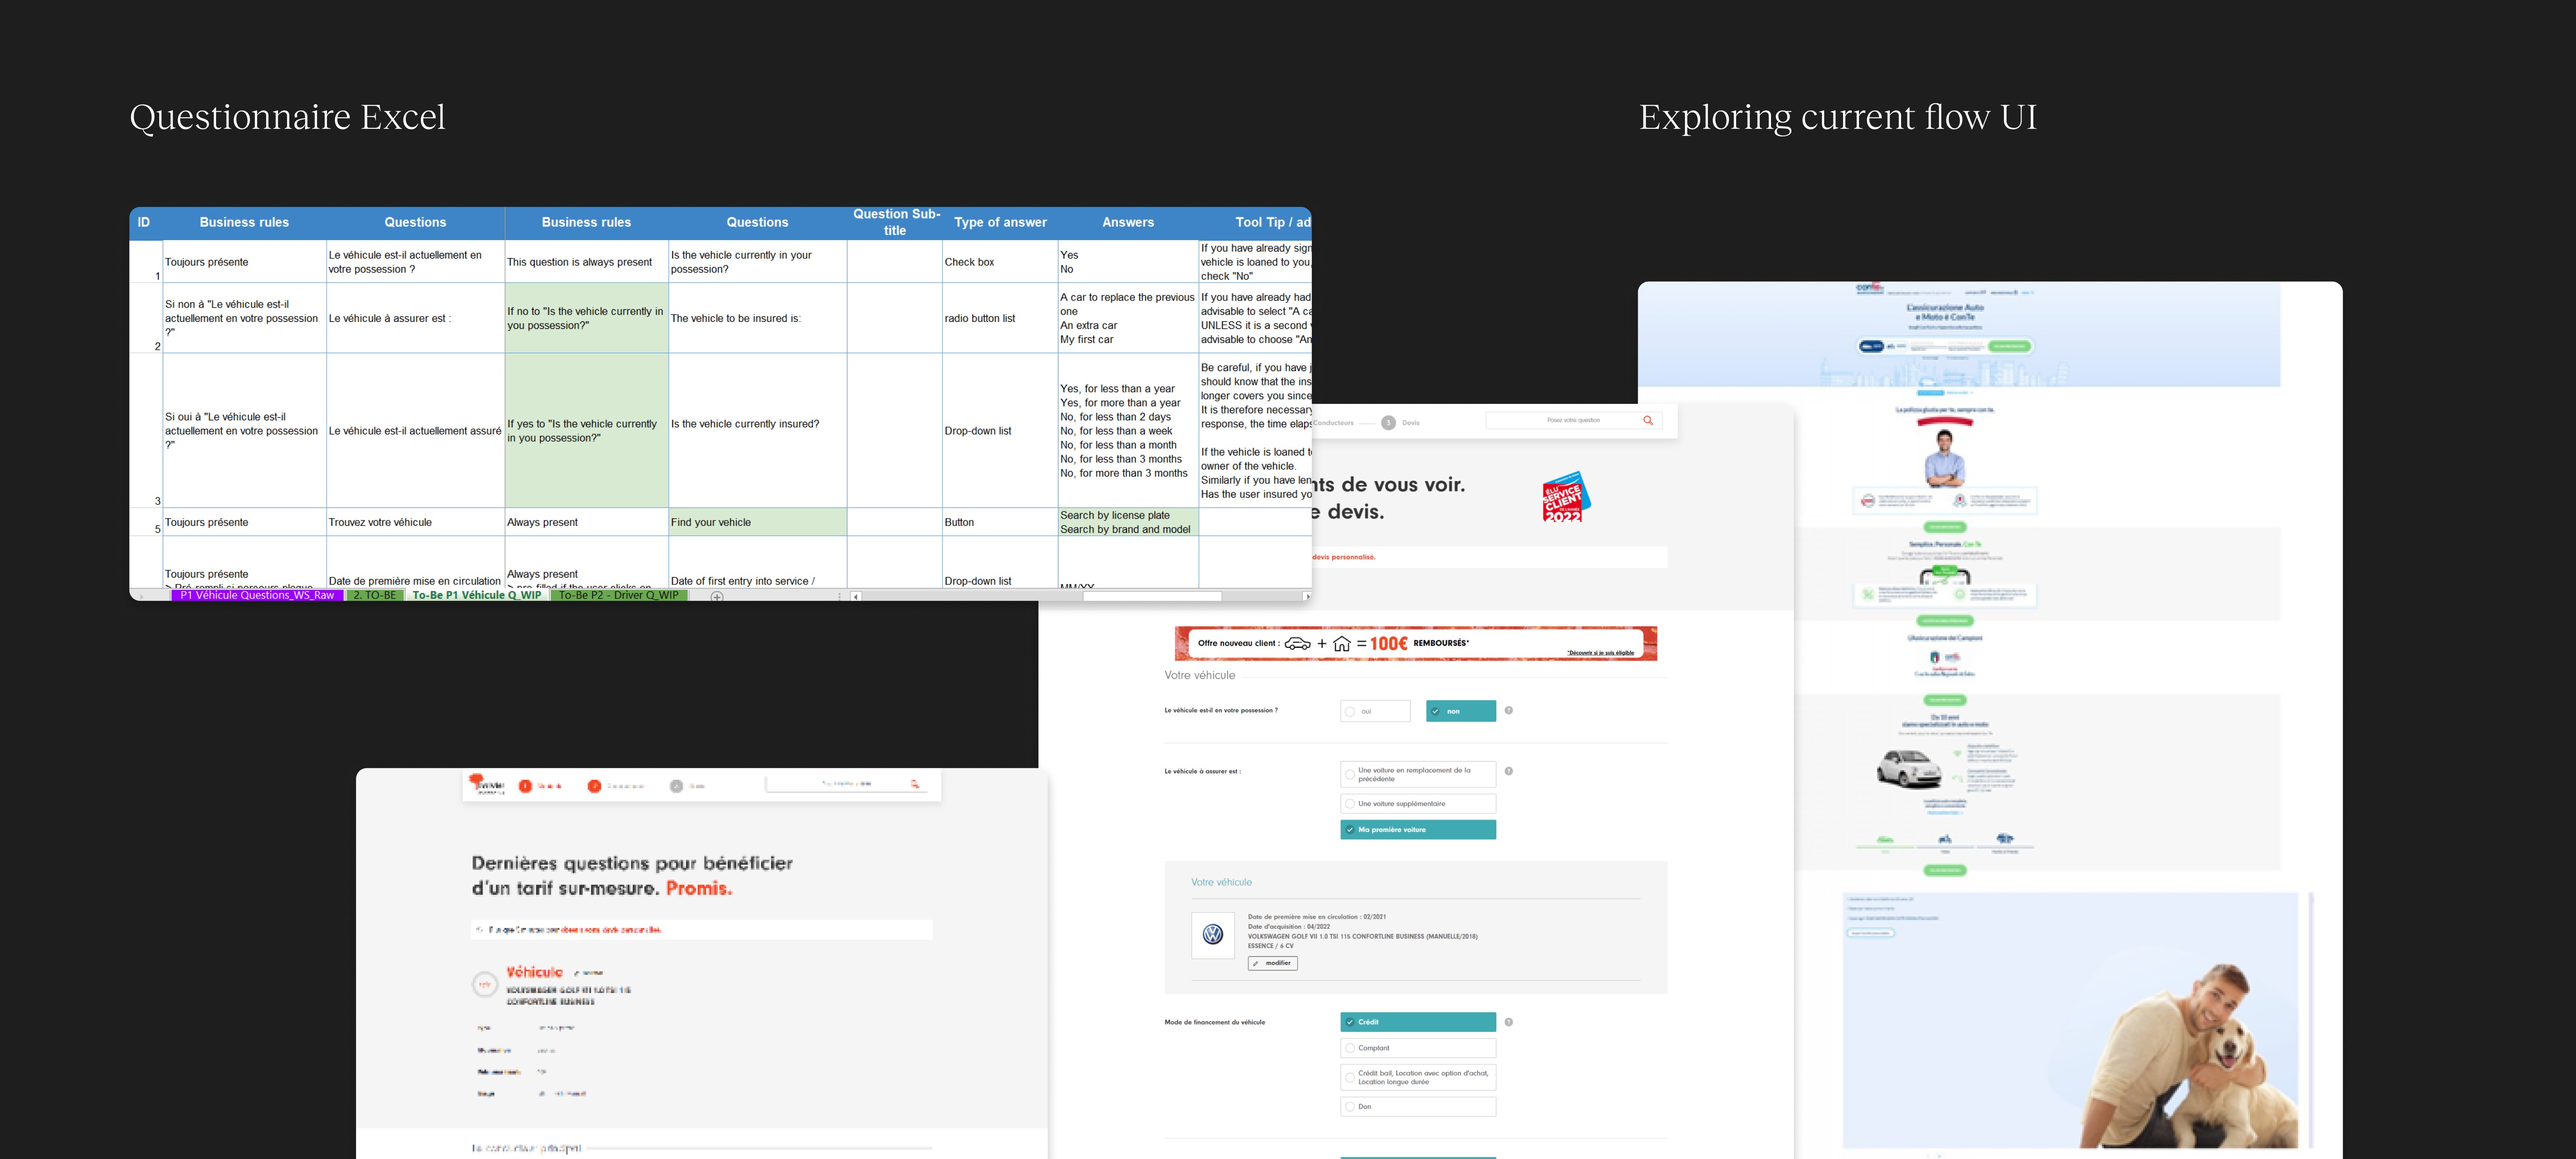Click the add new sheet plus icon
The height and width of the screenshot is (1159, 2576).
click(717, 596)
